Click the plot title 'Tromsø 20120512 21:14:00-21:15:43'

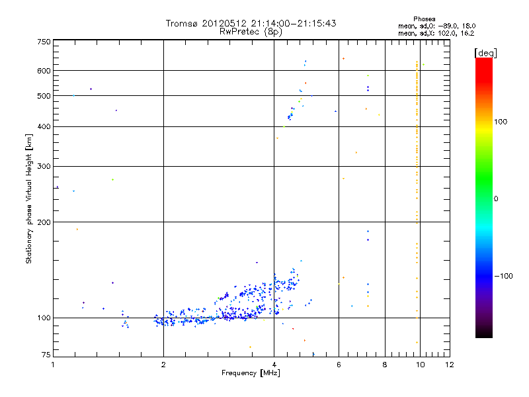click(x=251, y=23)
